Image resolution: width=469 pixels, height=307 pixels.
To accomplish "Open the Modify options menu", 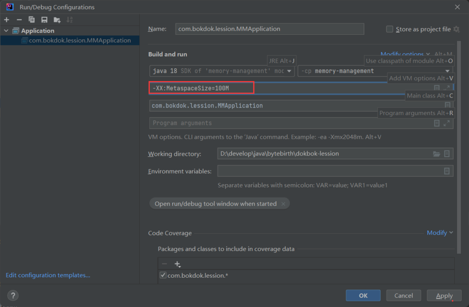I will (405, 54).
